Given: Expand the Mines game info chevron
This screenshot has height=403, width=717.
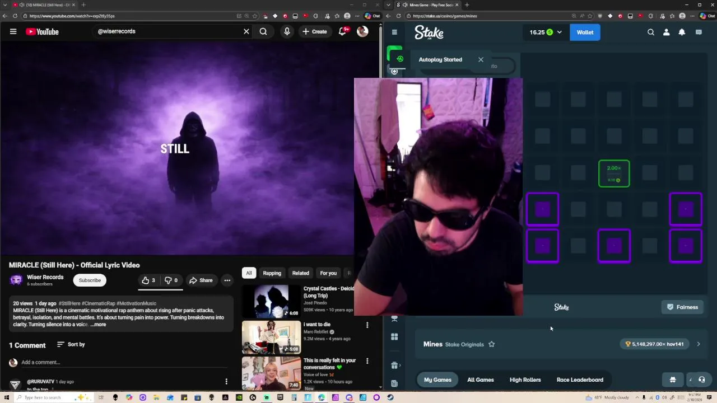Looking at the screenshot, I should tap(699, 344).
